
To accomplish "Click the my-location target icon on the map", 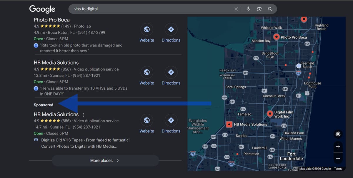I will [338, 134].
